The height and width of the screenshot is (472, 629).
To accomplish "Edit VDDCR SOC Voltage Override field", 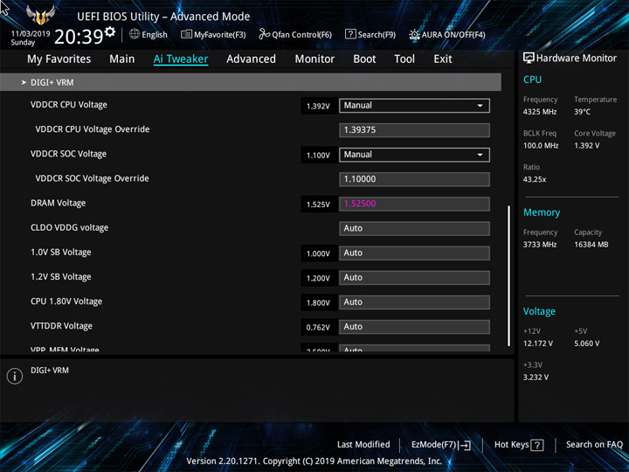I will click(414, 179).
